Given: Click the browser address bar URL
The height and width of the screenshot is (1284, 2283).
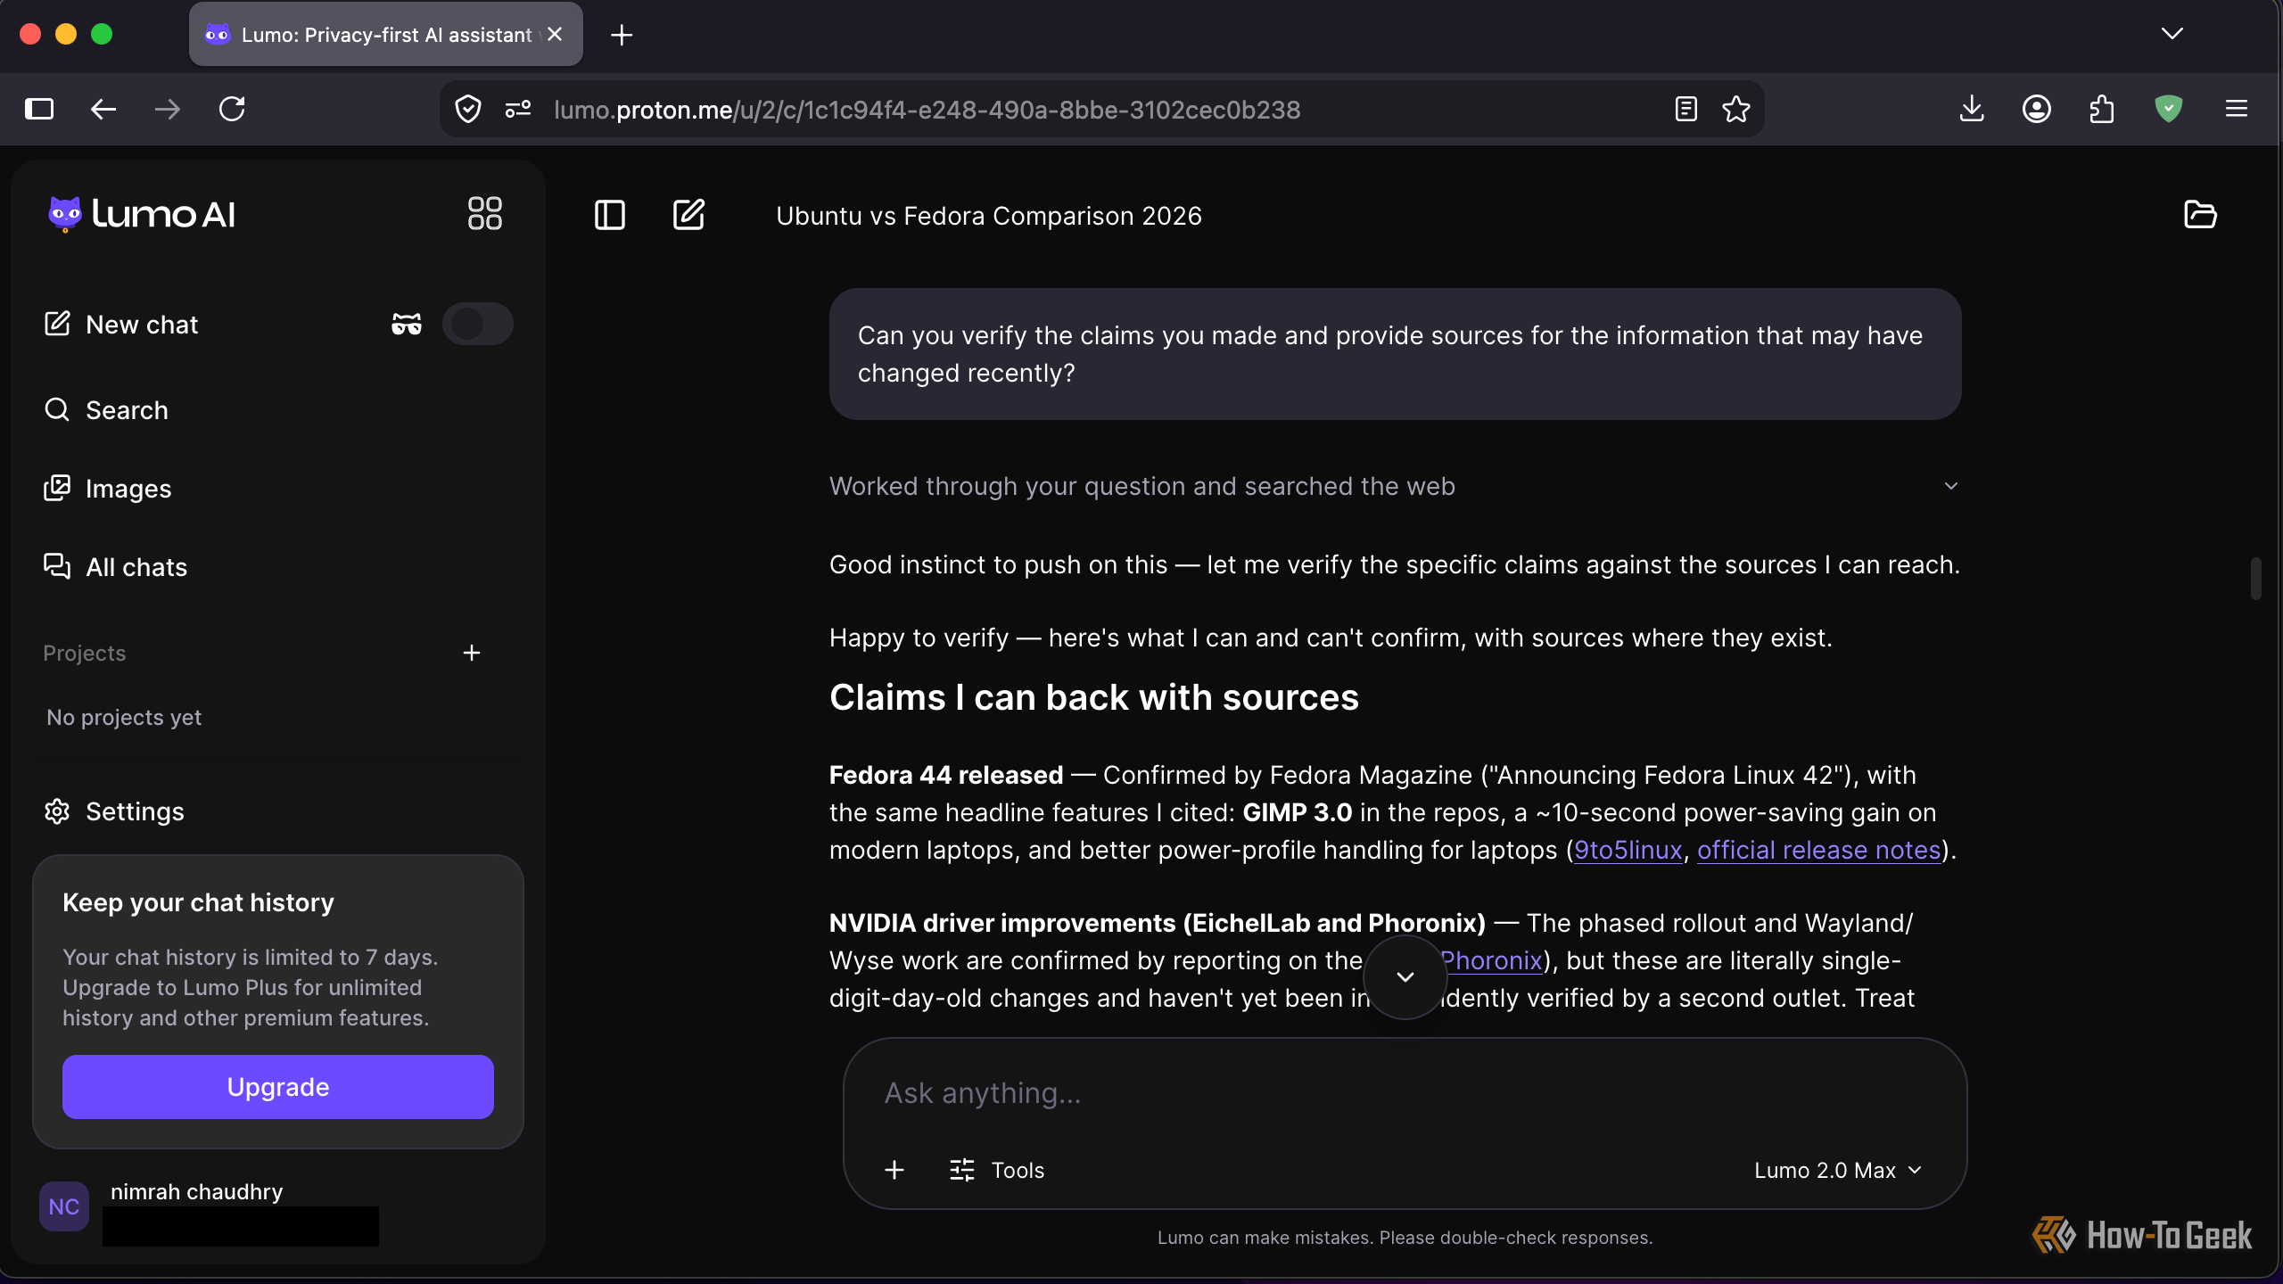Looking at the screenshot, I should 927,110.
